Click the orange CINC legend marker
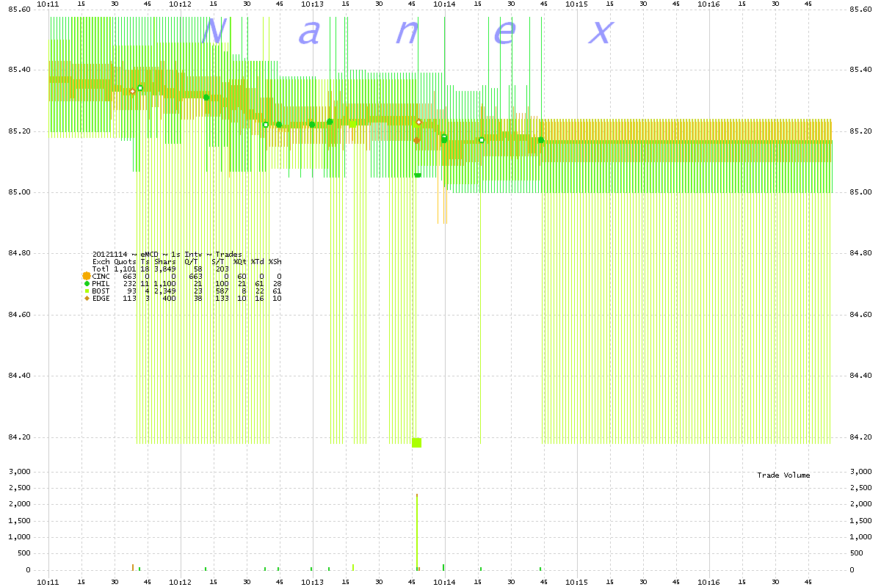881x587 pixels. 87,276
